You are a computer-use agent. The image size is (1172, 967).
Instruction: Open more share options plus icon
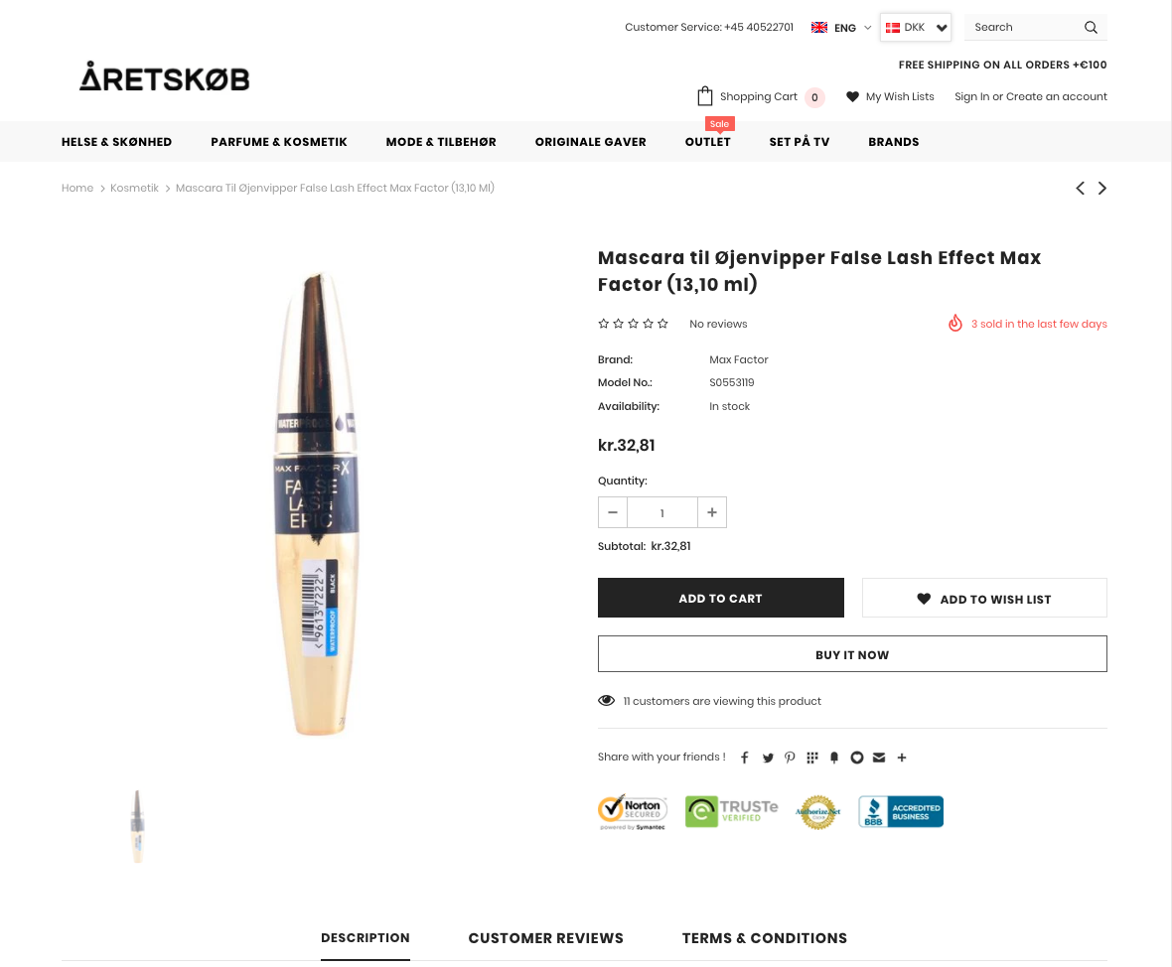point(902,758)
